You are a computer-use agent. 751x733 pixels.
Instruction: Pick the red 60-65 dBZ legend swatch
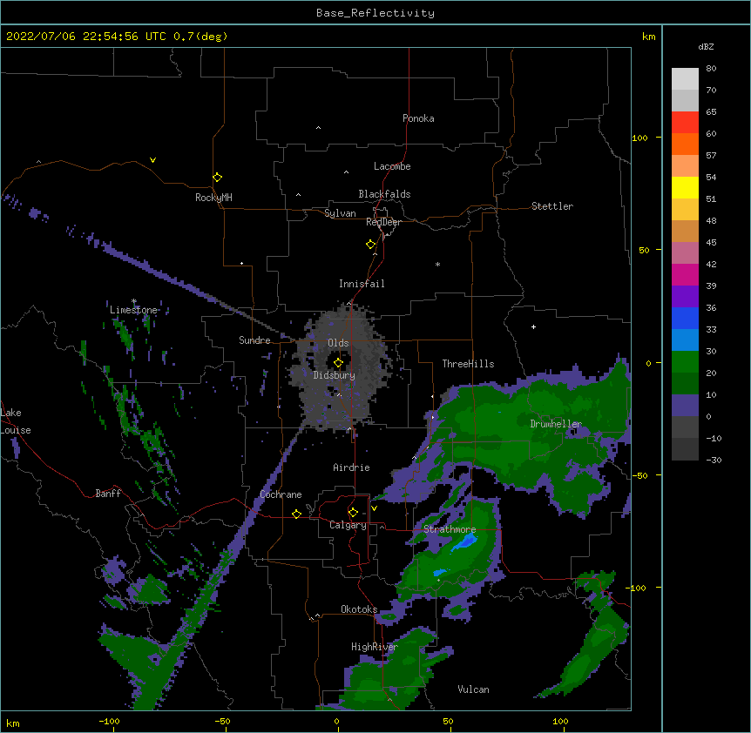[685, 123]
